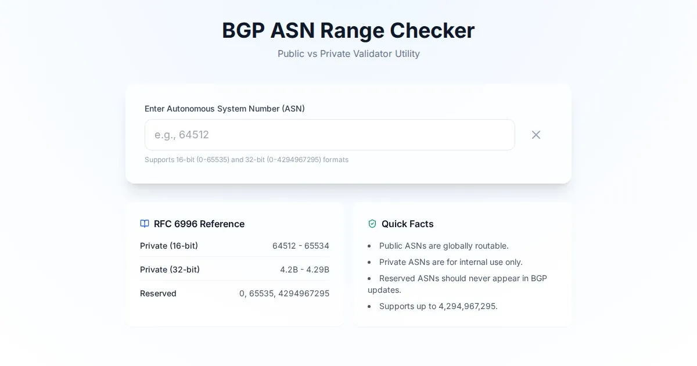Click the 'Public ASNs are globally routable' fact
Screen dimensions: 697x366
click(444, 246)
